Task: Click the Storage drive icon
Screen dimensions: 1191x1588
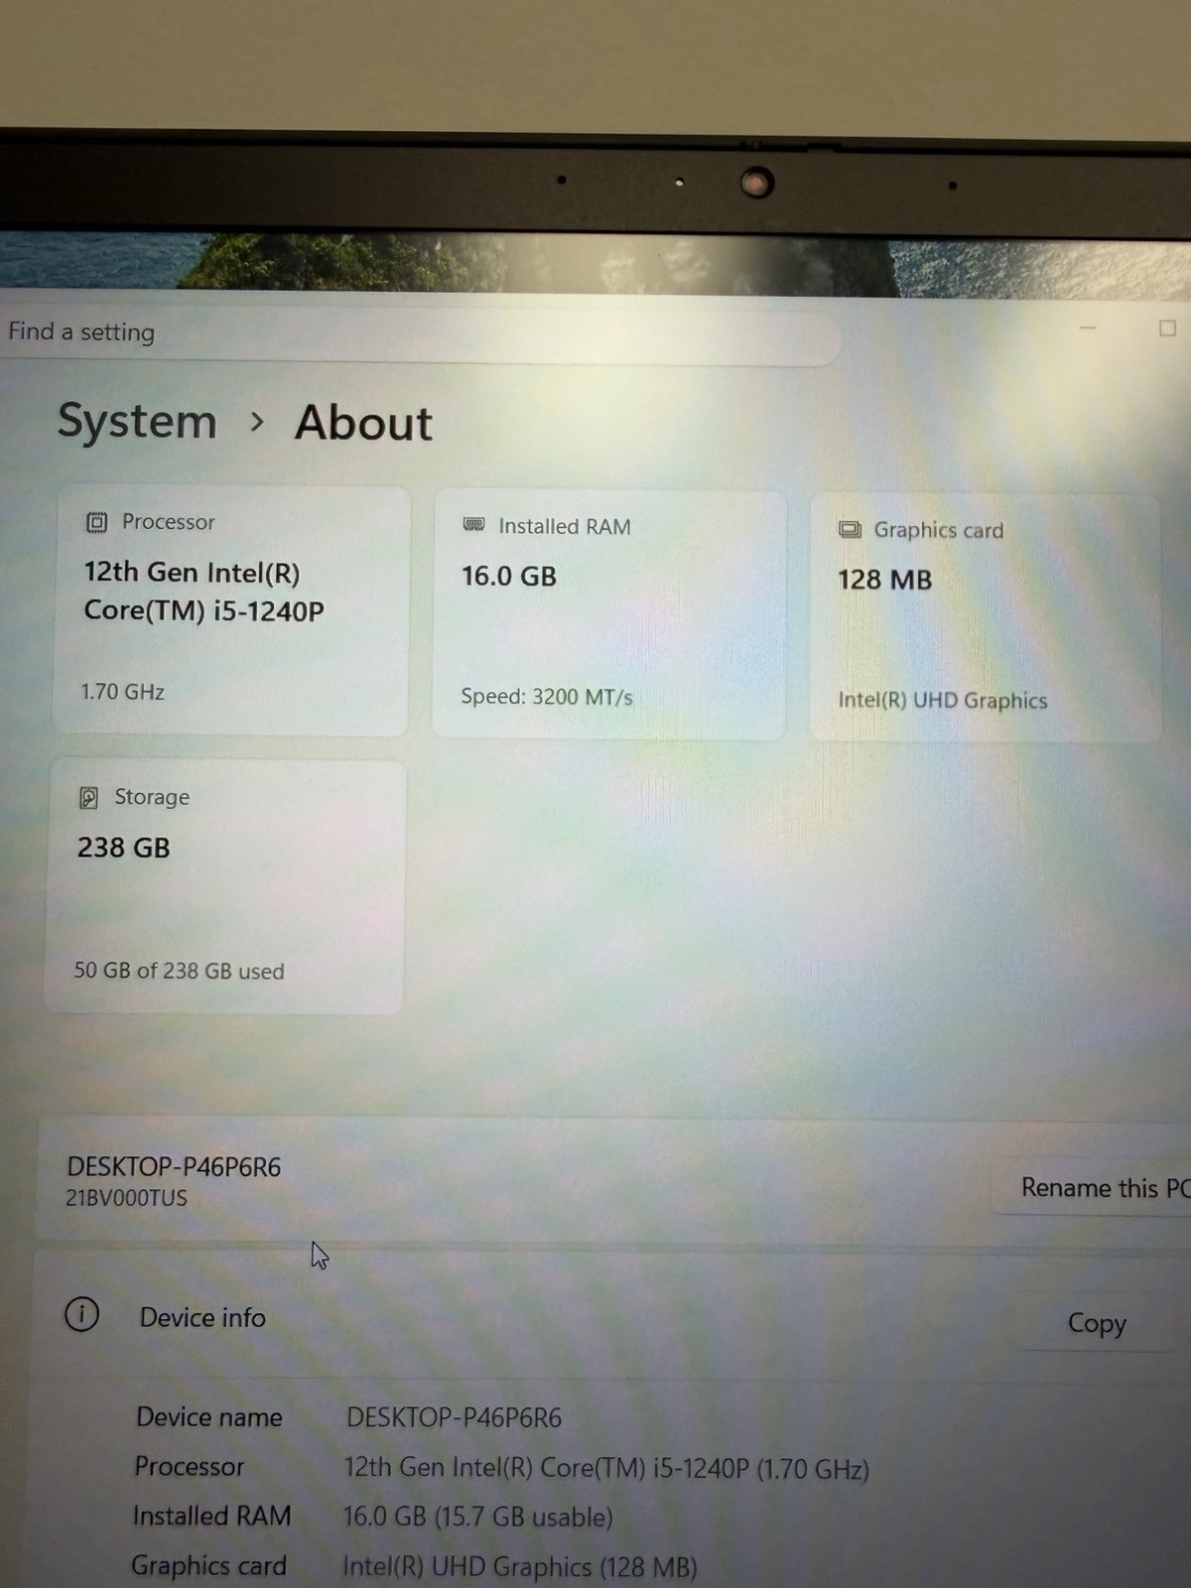Action: click(88, 797)
